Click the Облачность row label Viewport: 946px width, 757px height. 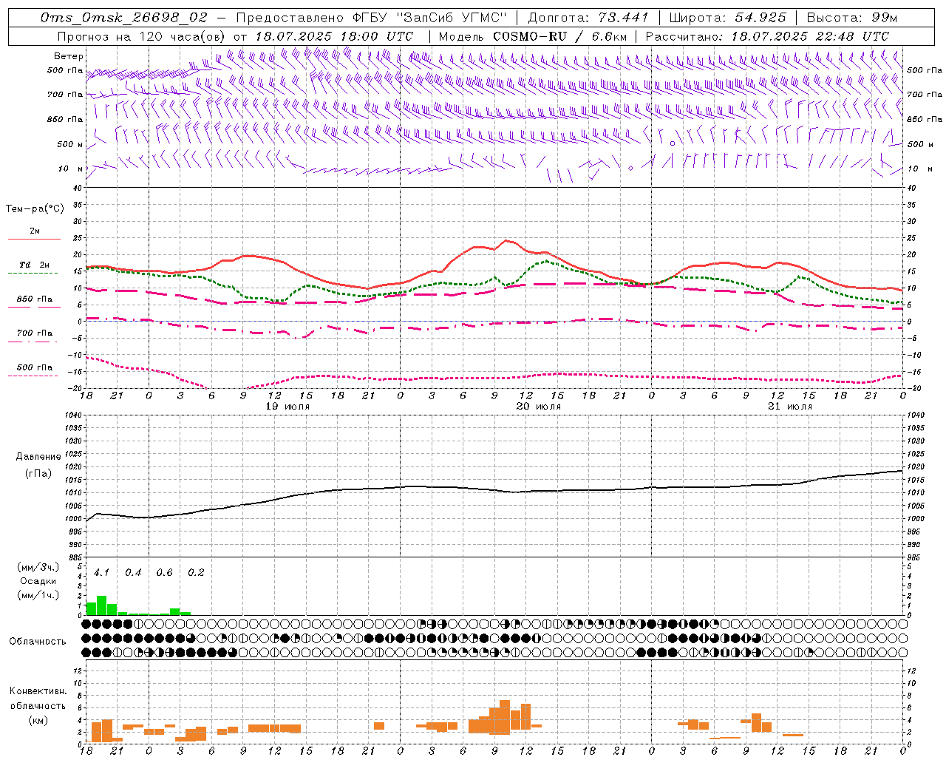point(38,642)
